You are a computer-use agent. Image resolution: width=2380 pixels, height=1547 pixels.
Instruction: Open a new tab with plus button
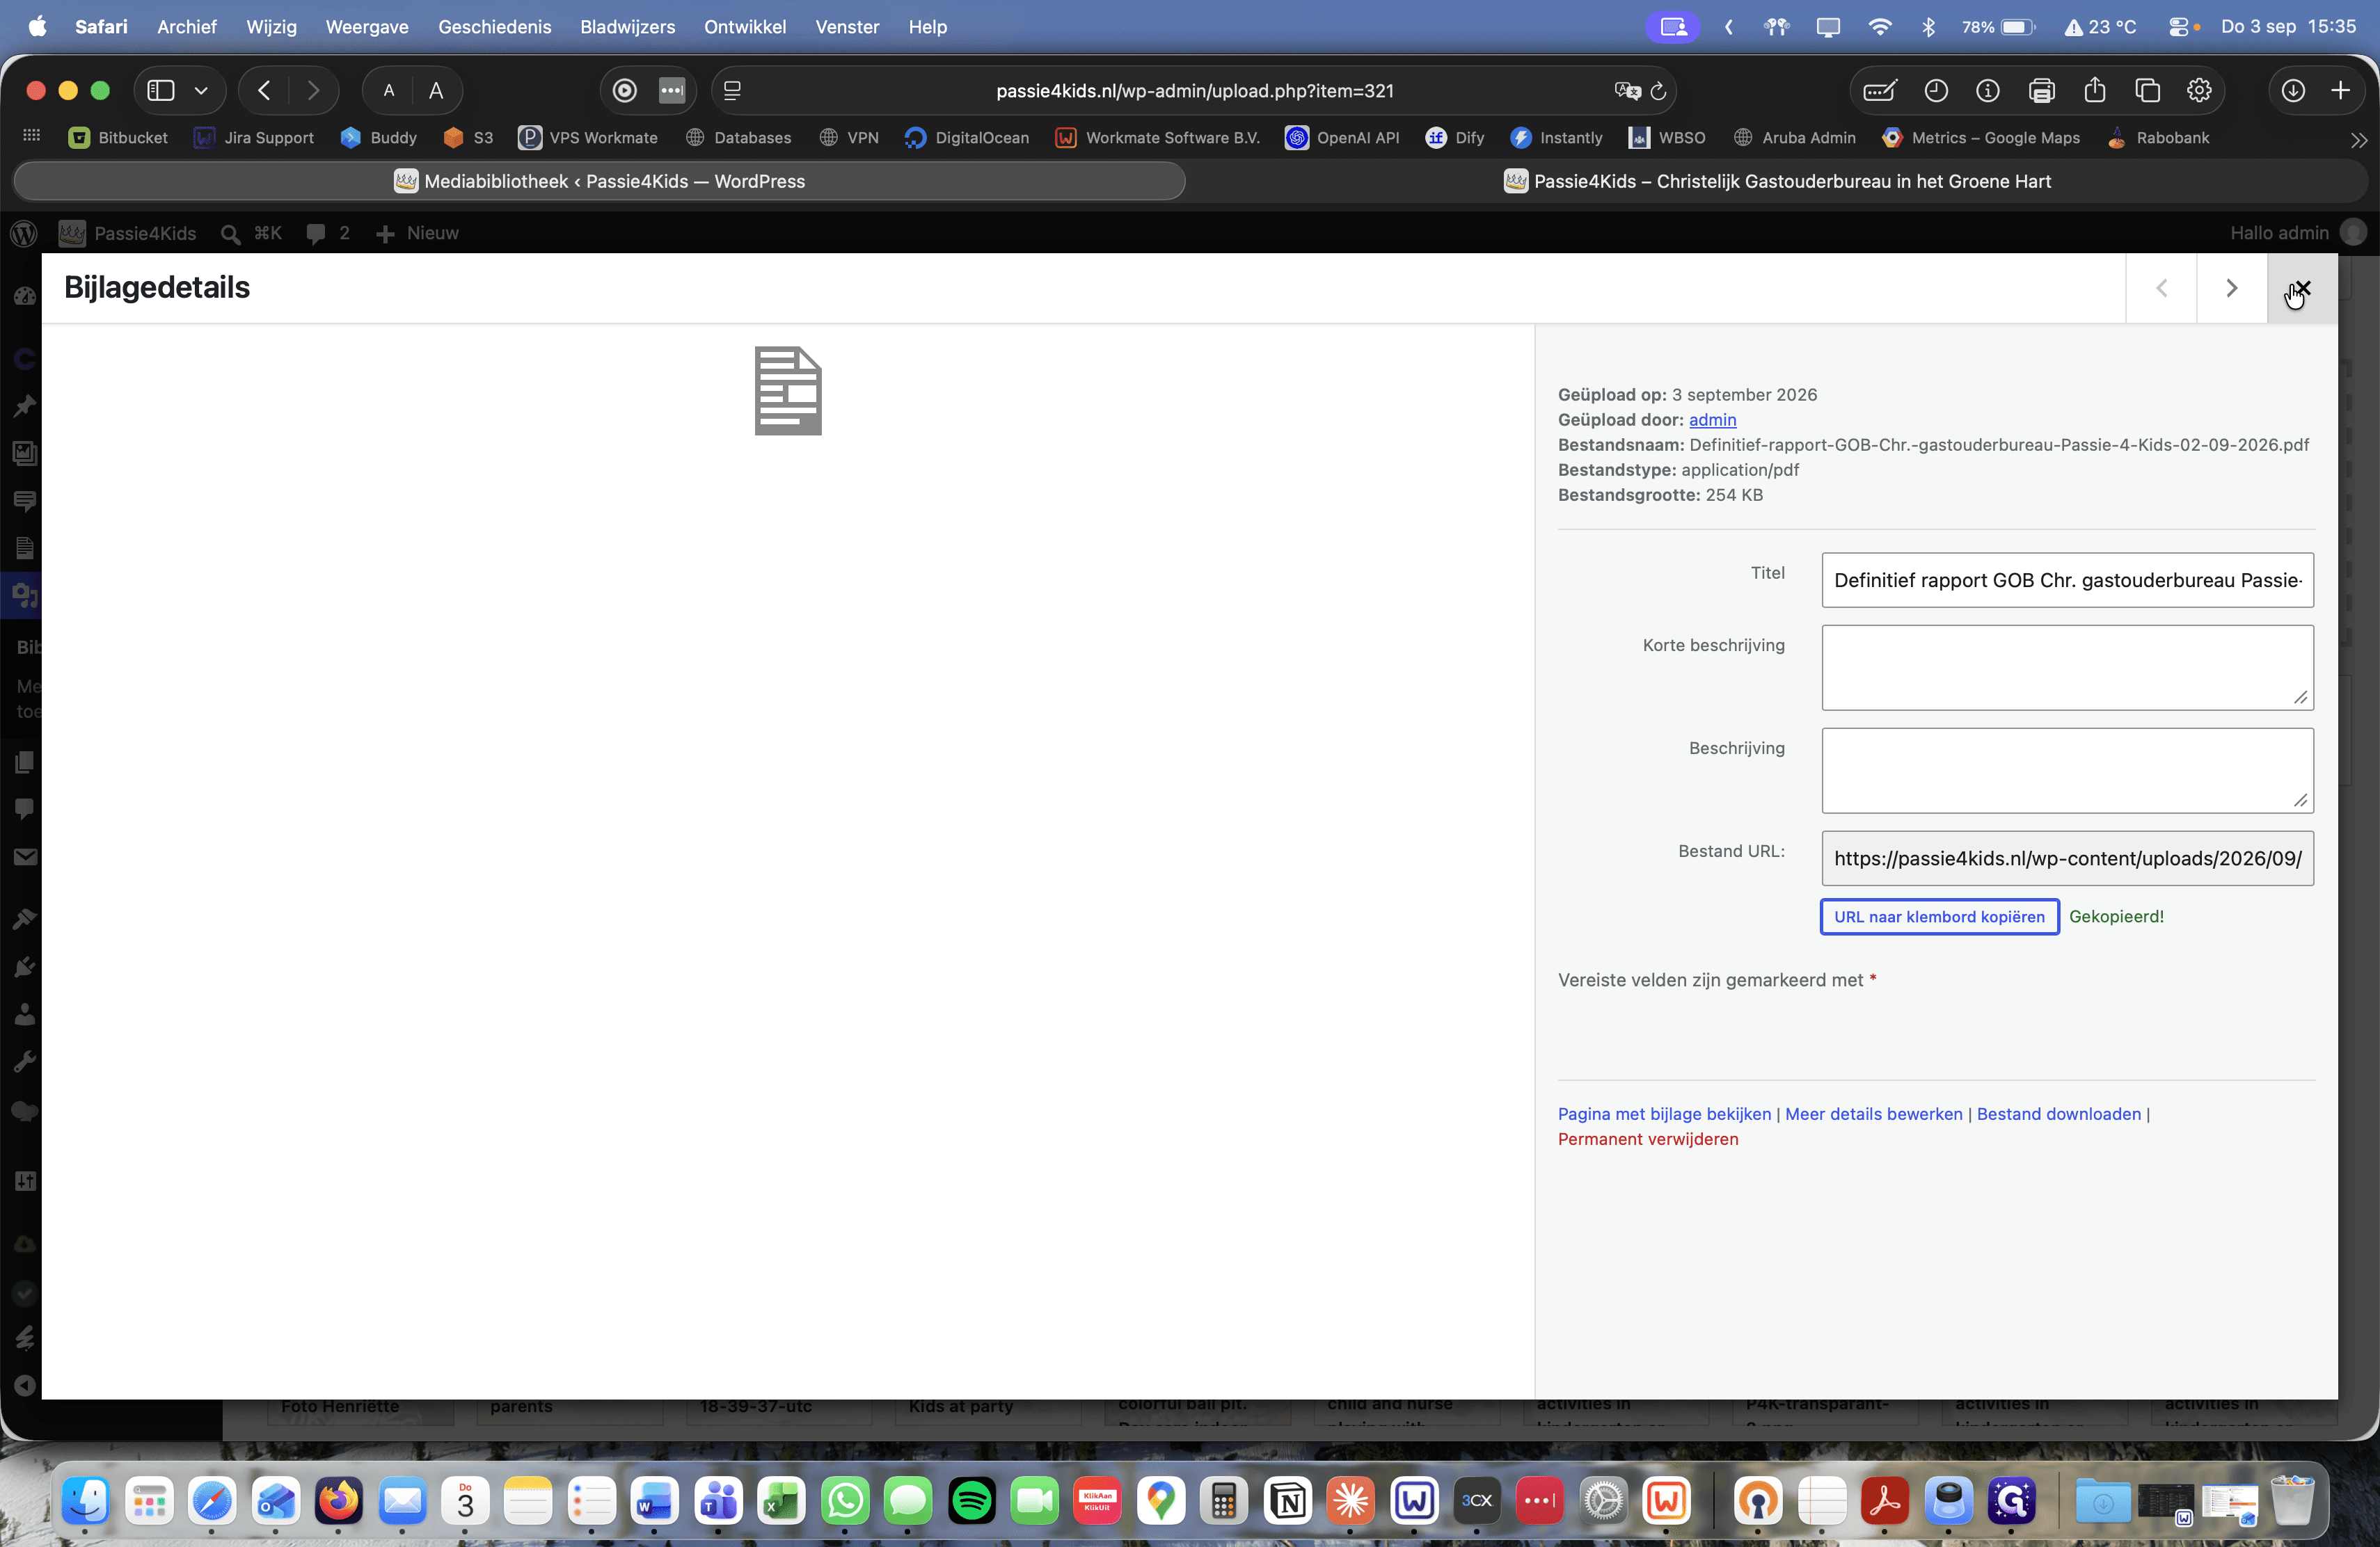tap(2341, 91)
